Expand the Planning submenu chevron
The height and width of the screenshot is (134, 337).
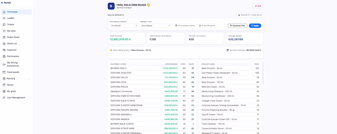click(x=29, y=79)
